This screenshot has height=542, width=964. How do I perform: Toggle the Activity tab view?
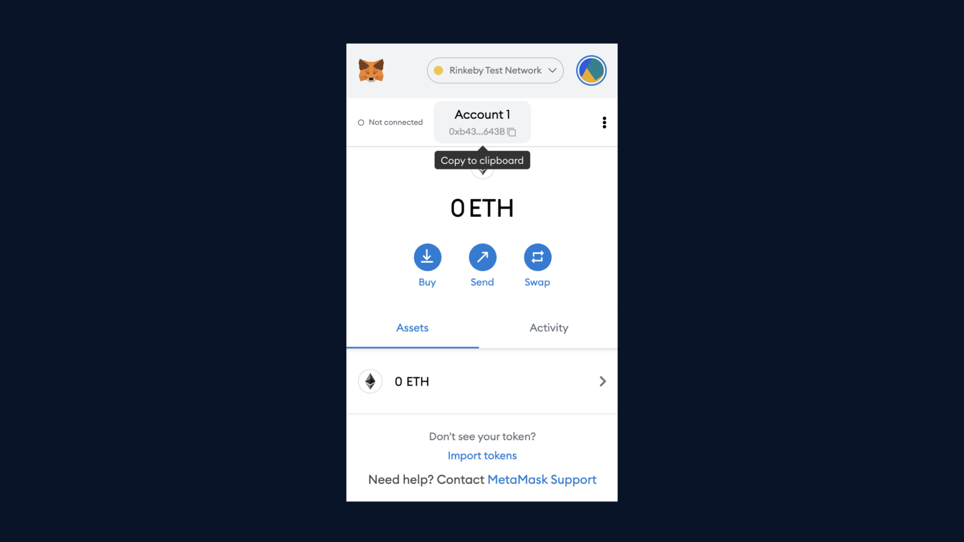coord(549,327)
